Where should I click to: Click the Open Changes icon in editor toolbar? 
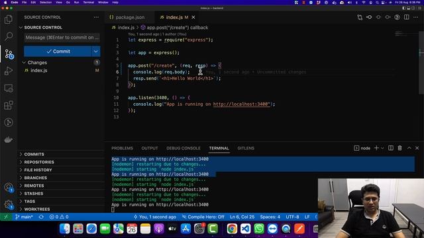point(360,17)
